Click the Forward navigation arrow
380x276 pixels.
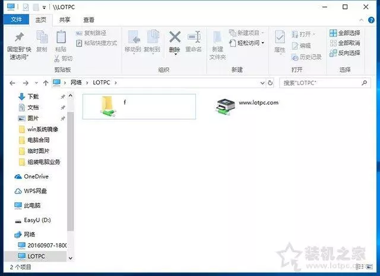[26, 83]
